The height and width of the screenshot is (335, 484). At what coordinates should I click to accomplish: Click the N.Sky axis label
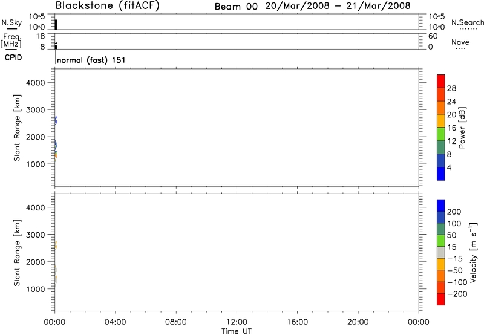click(x=11, y=22)
